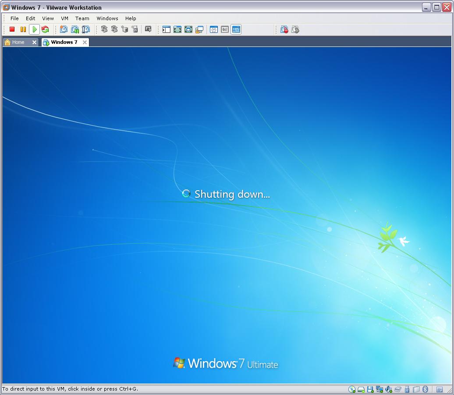Open the Snapshot Manager wrench-clock icon
The height and width of the screenshot is (395, 454).
pyautogui.click(x=86, y=29)
